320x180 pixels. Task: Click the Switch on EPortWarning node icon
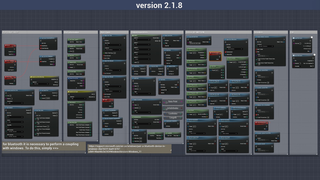pos(31,77)
